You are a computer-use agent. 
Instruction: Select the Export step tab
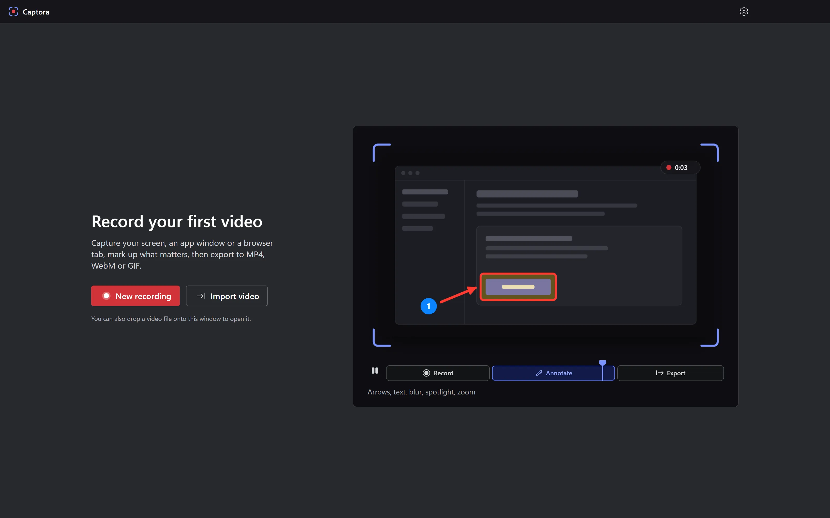click(670, 373)
